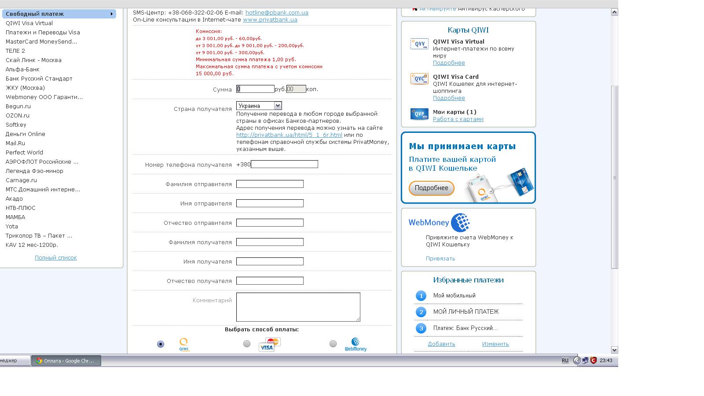Click the orange Подробнее banner button
Screen dimensions: 704x396
(432, 188)
